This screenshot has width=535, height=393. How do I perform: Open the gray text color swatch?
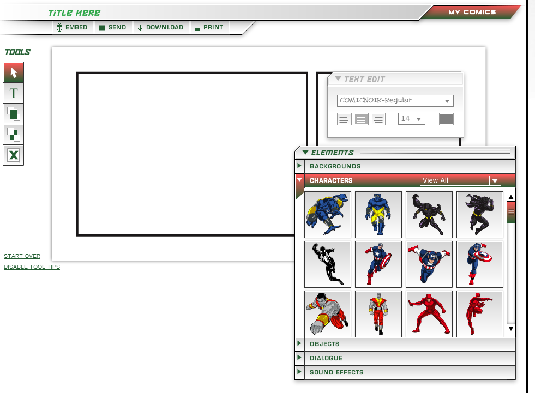pyautogui.click(x=446, y=119)
